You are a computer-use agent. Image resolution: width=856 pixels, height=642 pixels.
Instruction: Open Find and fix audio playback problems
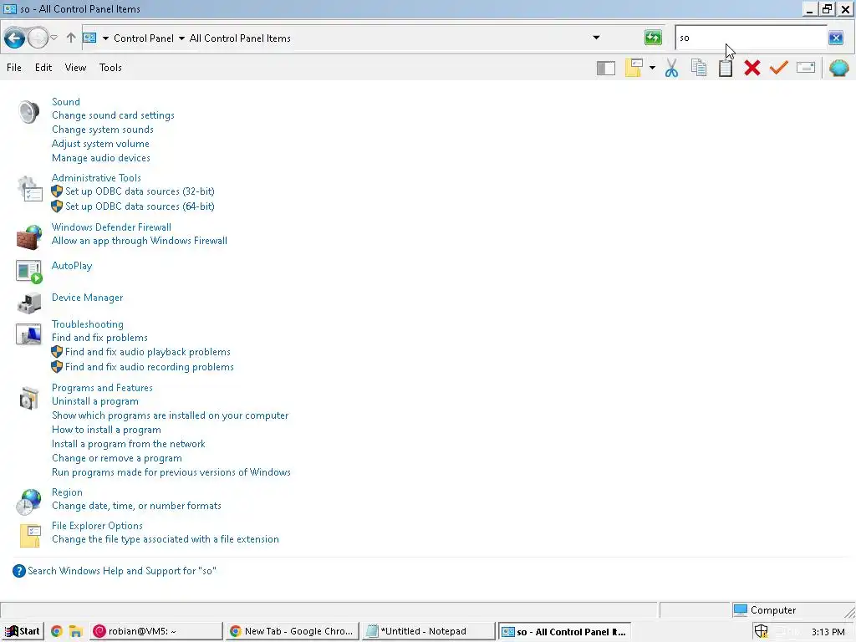click(148, 353)
